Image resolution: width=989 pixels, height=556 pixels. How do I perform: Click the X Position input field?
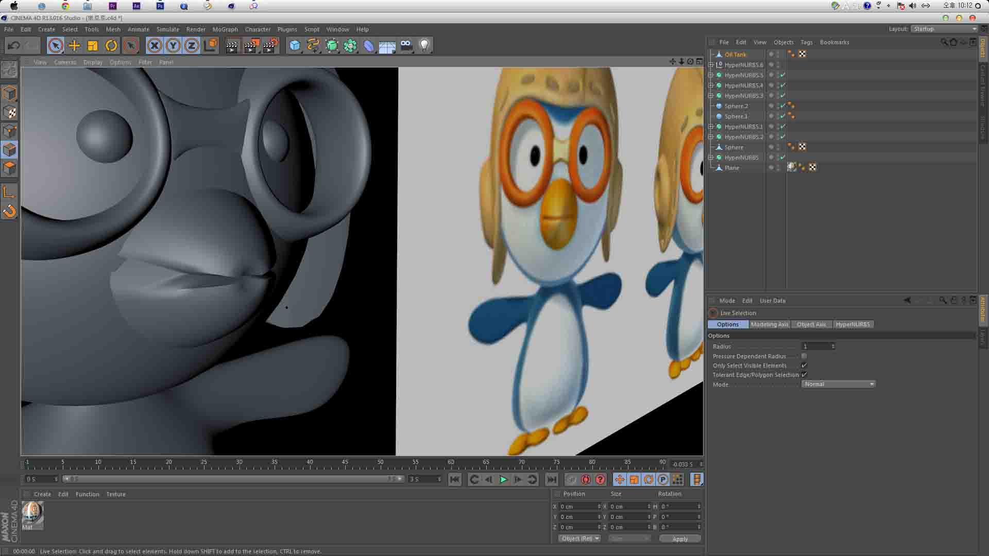(x=580, y=507)
